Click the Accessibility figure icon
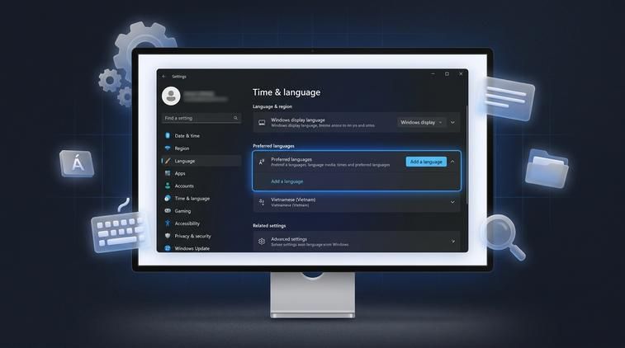This screenshot has height=348, width=625. point(168,223)
